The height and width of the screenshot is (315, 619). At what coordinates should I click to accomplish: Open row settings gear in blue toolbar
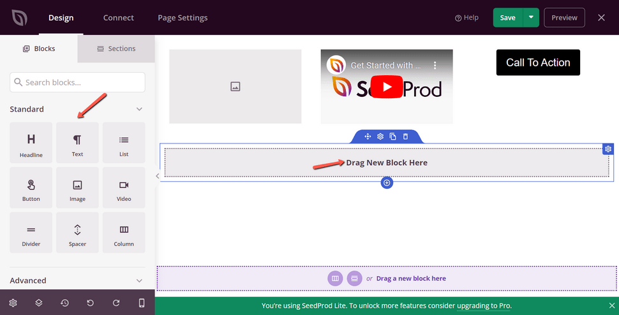(380, 136)
